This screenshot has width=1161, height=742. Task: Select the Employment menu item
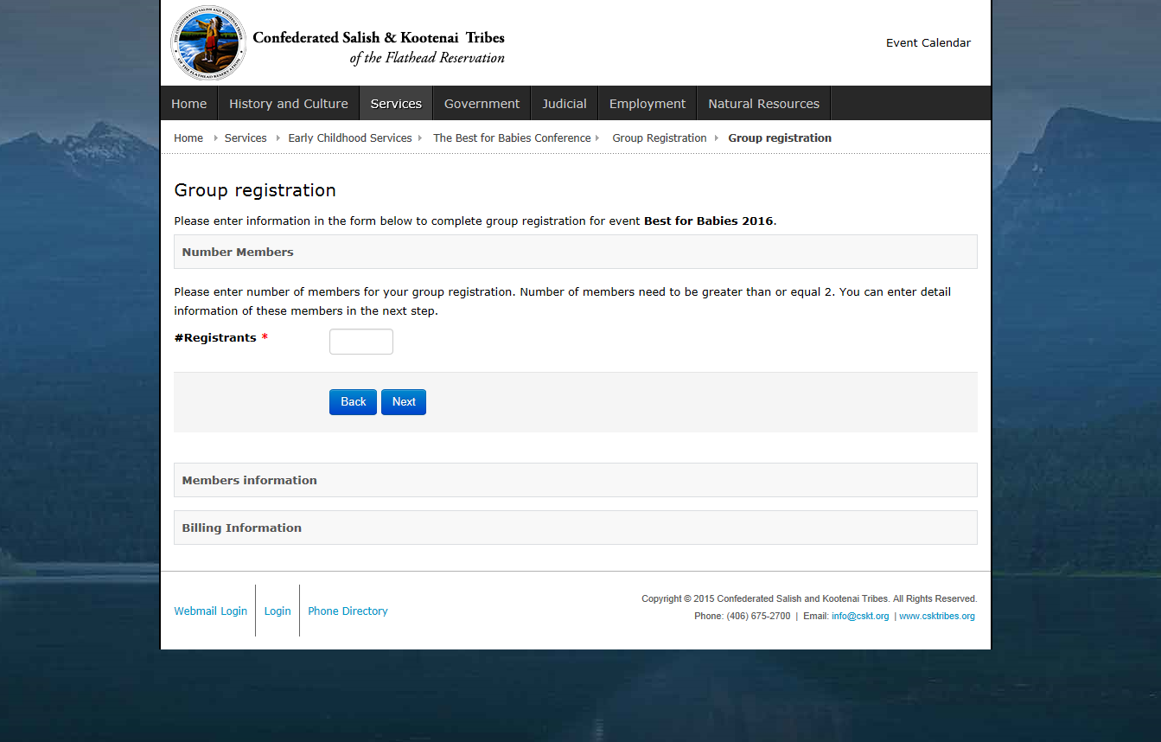647,104
